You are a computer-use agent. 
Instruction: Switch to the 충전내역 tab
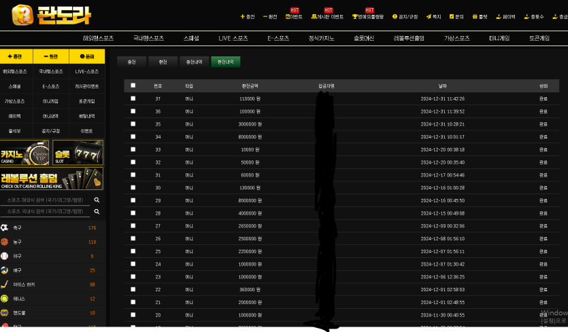tap(194, 62)
